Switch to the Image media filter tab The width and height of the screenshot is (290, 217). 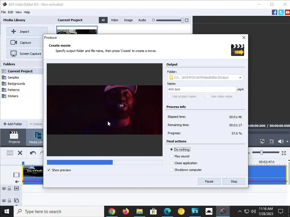[128, 20]
